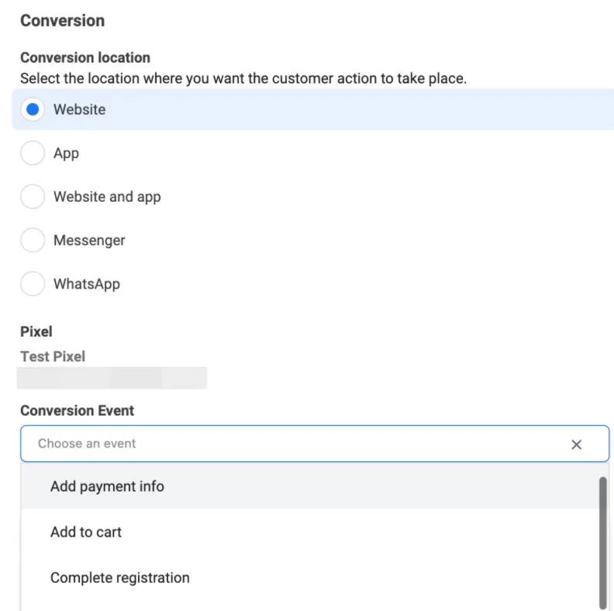This screenshot has width=614, height=611.
Task: Click the Conversion location subheading
Action: [85, 57]
